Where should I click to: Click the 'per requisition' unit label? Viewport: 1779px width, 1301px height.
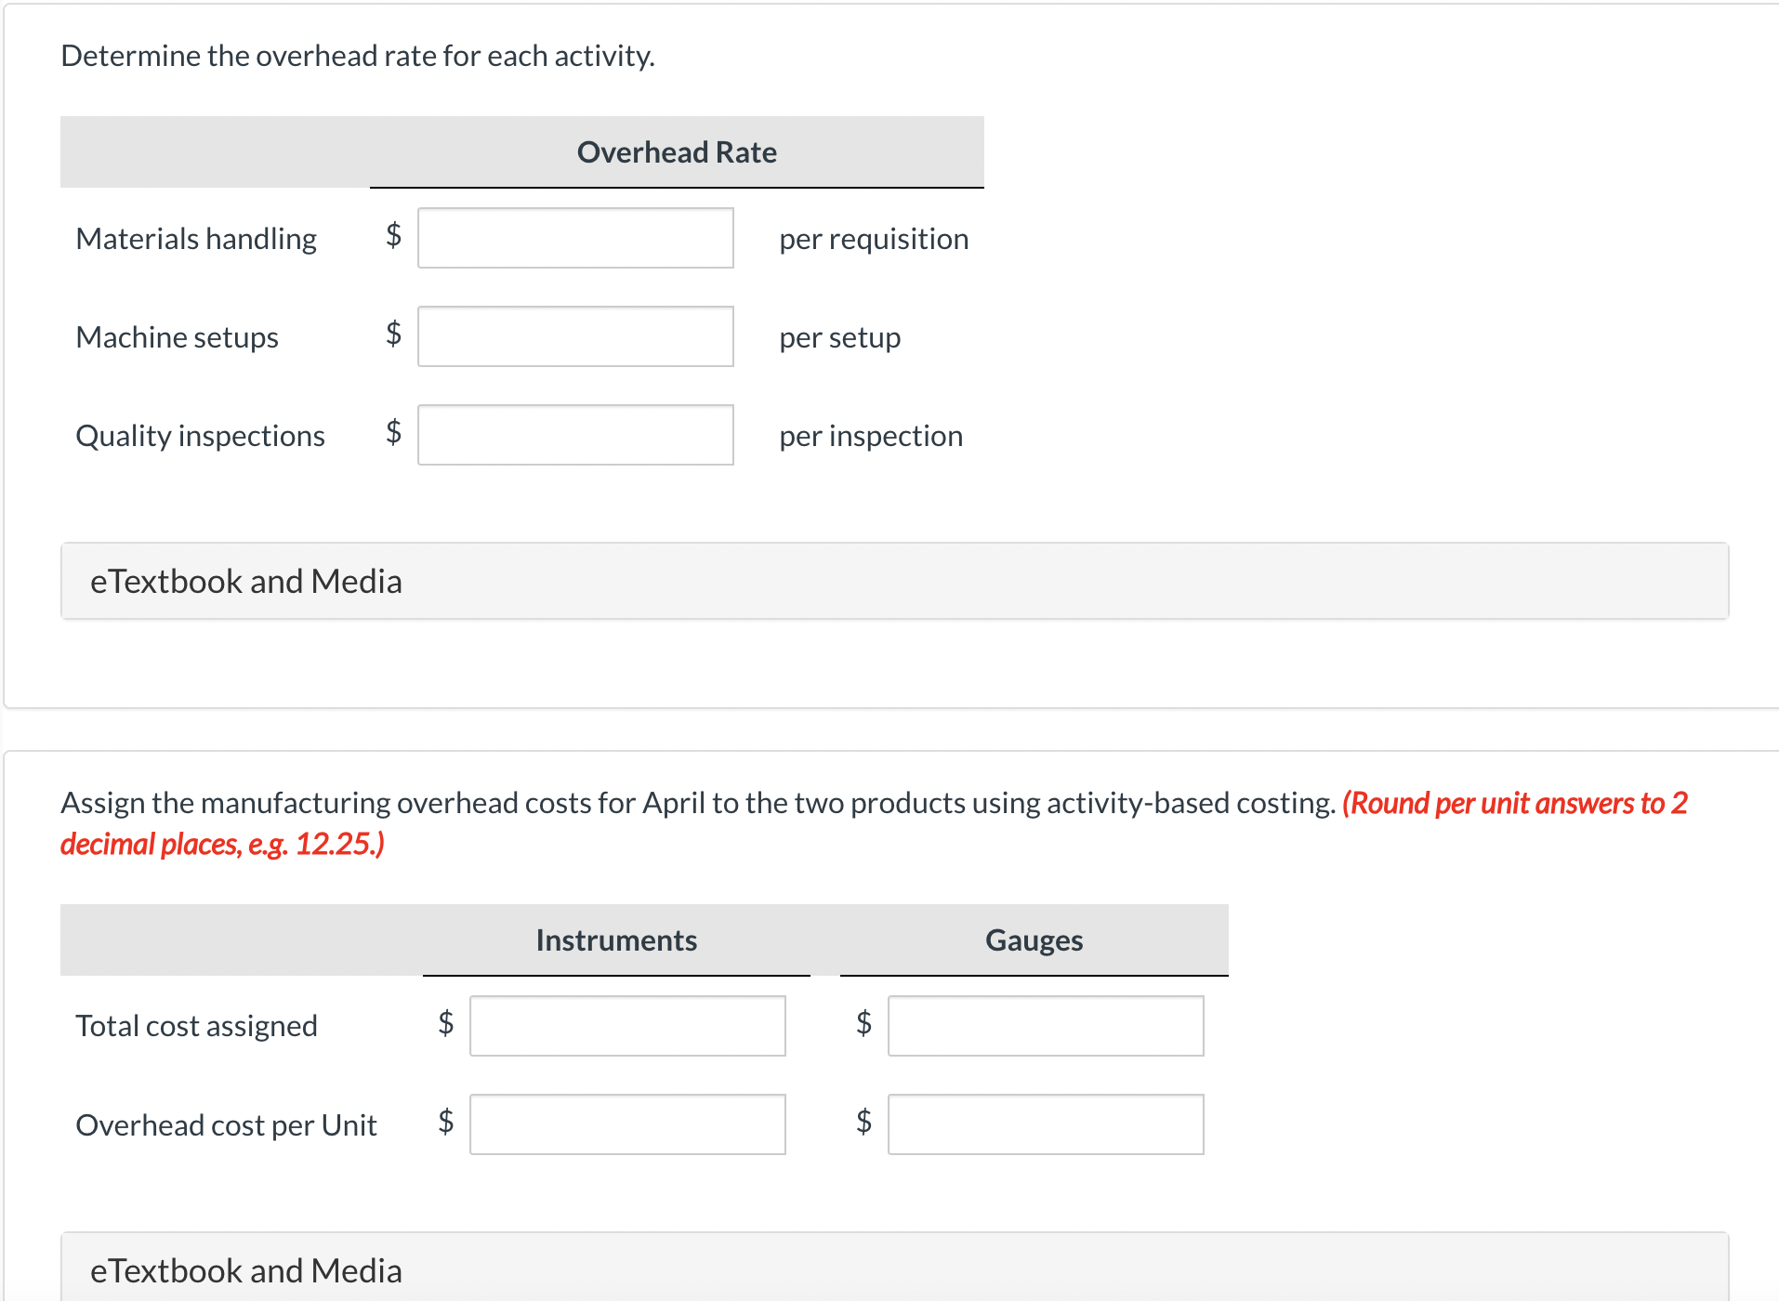(x=874, y=239)
